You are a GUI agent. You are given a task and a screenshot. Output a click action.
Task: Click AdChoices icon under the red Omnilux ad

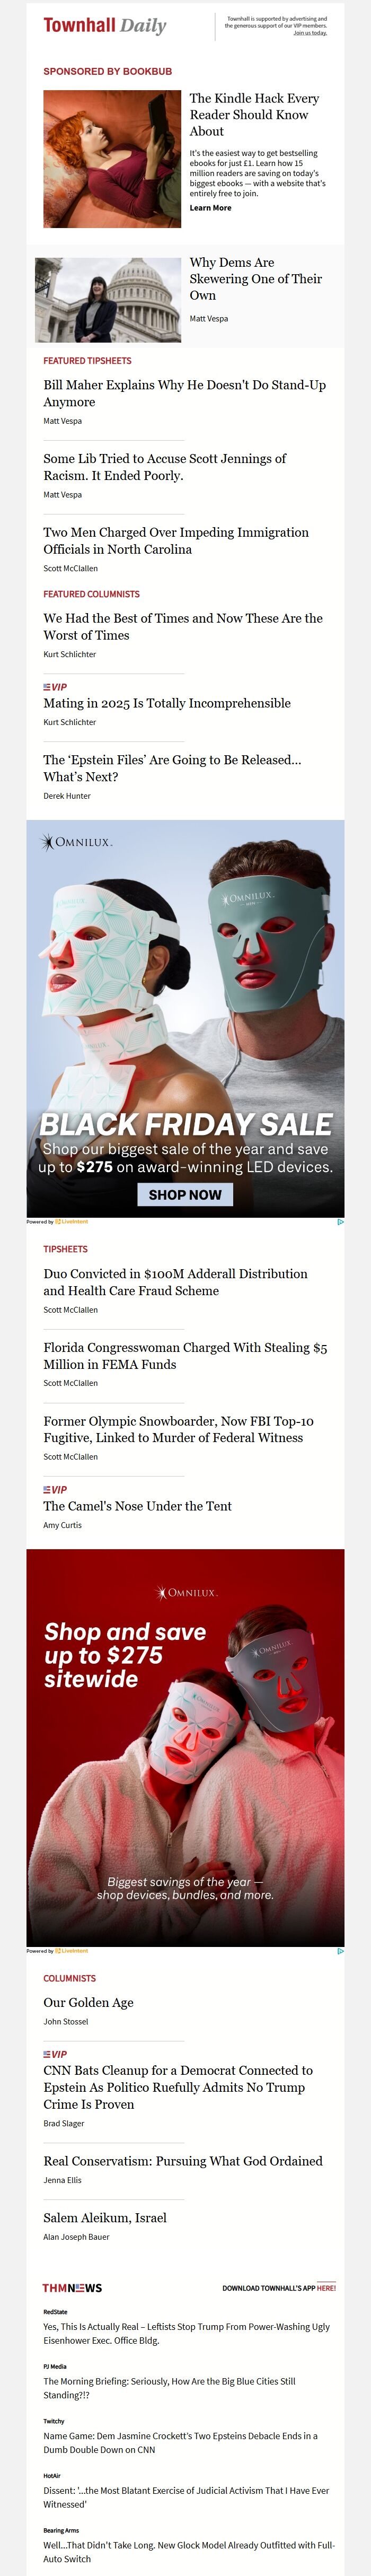pos(340,1950)
